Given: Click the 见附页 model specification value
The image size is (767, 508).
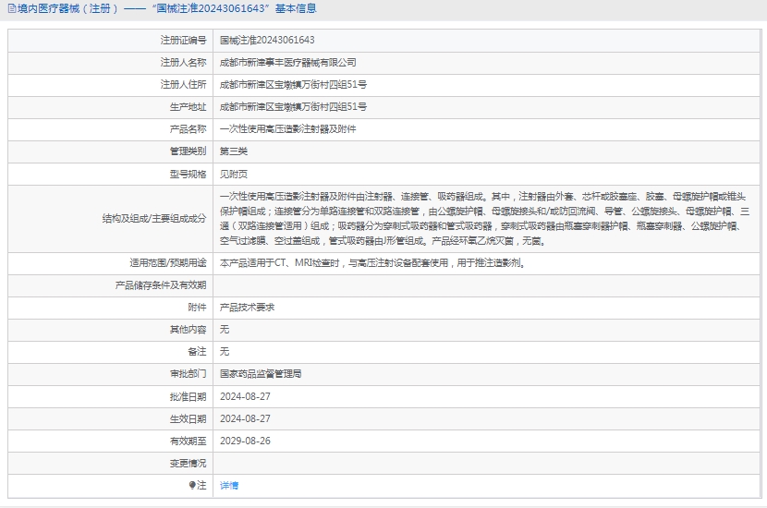Looking at the screenshot, I should click(x=234, y=174).
